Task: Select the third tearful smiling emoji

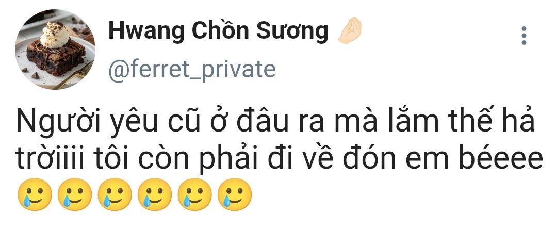Action: pyautogui.click(x=115, y=194)
